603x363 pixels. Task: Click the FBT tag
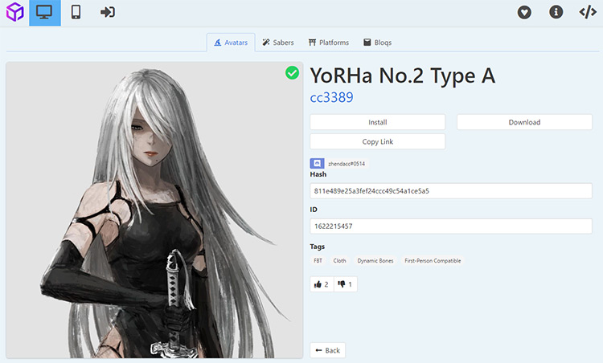pos(318,261)
